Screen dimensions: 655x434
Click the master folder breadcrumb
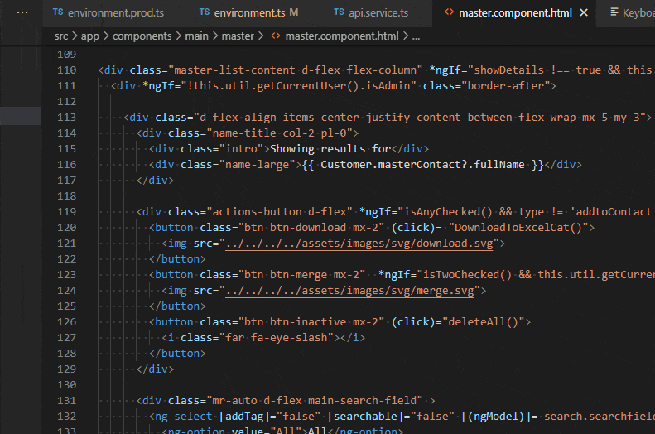pyautogui.click(x=238, y=36)
